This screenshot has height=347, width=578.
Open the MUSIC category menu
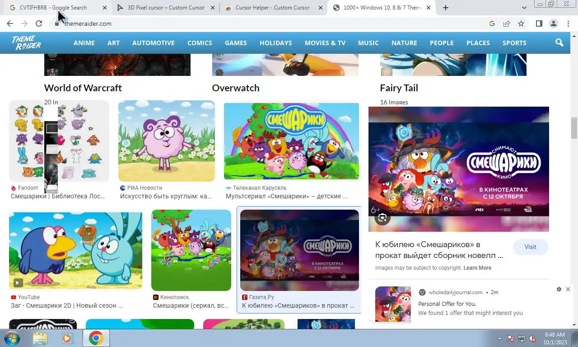368,43
